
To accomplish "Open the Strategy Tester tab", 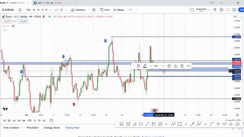I will (52, 128).
